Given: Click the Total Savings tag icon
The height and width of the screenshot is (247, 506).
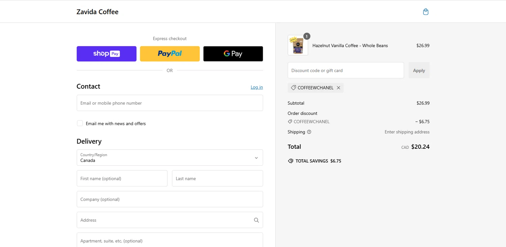Looking at the screenshot, I should pyautogui.click(x=290, y=161).
